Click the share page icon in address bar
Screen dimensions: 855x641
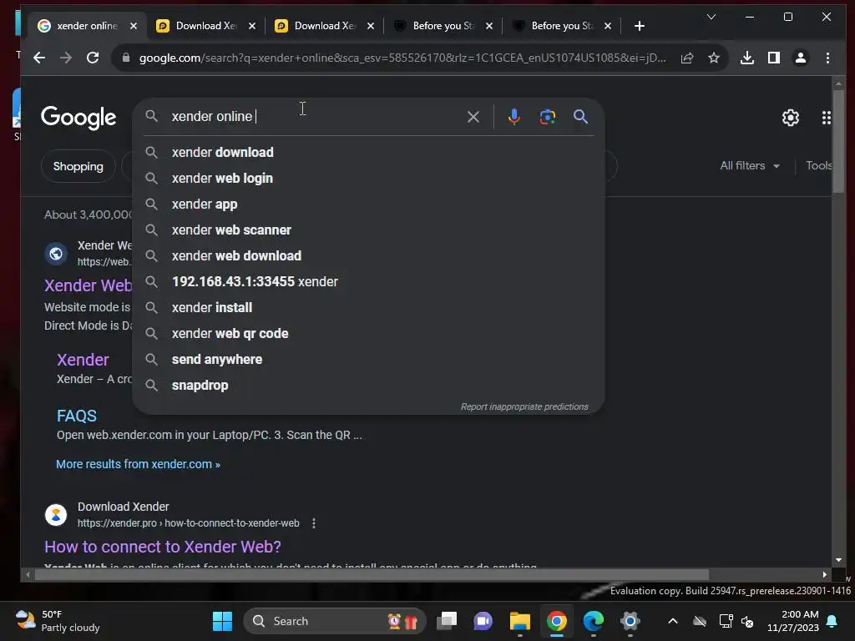[x=687, y=58]
